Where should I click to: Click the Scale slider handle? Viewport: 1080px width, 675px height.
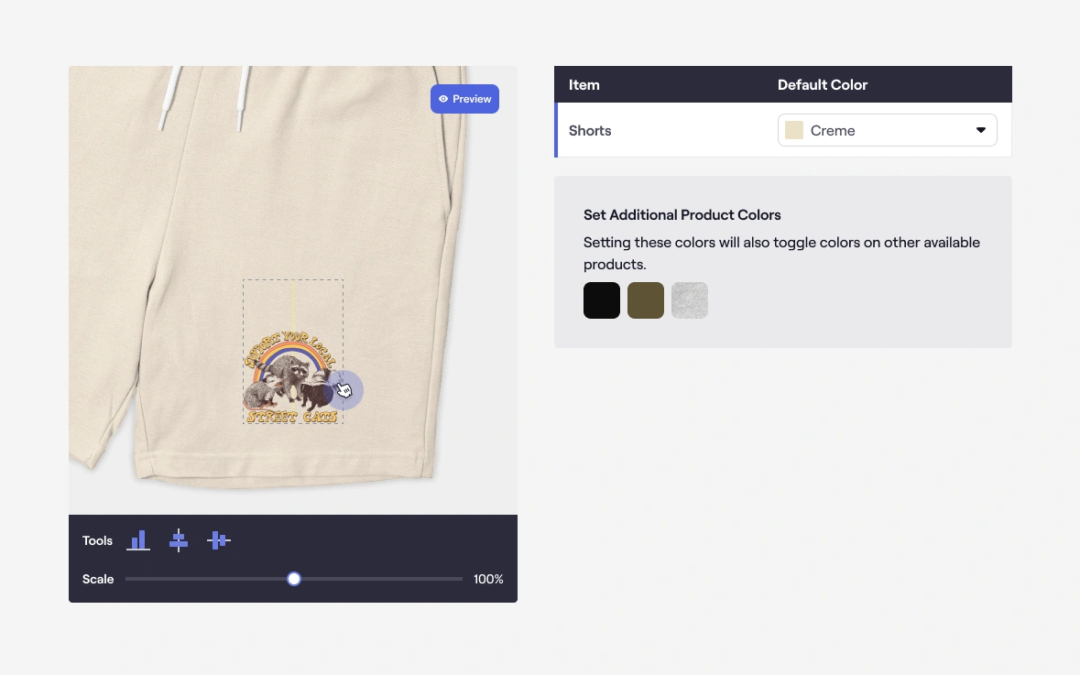[294, 579]
